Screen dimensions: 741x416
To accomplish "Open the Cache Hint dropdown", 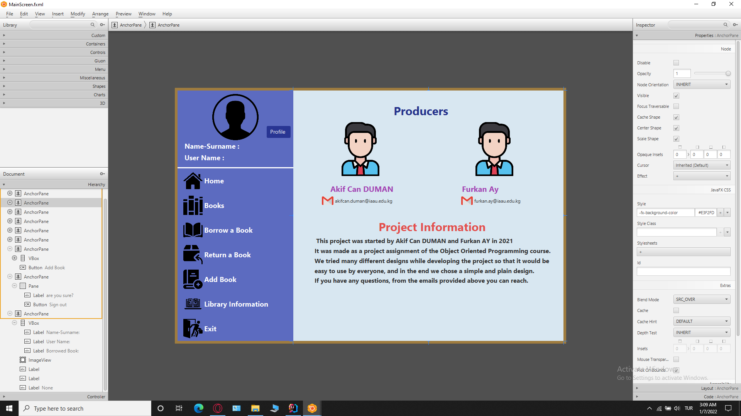I will coord(702,321).
